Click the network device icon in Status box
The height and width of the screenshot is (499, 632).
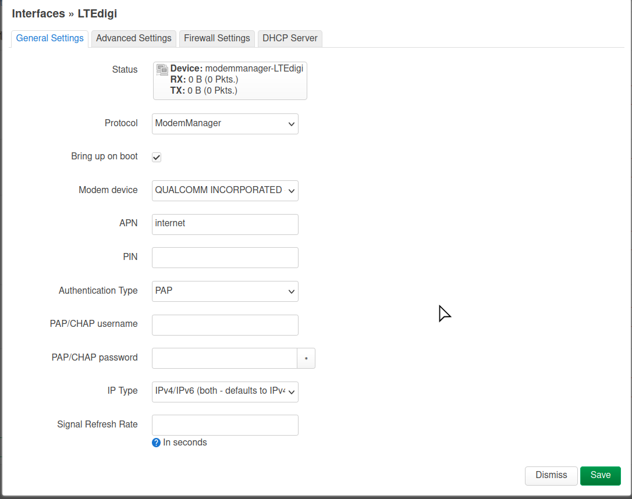point(162,69)
